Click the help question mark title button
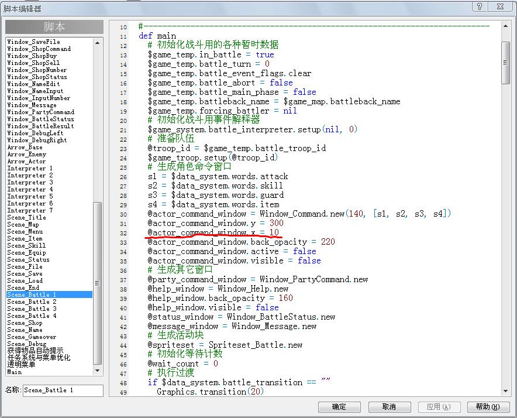The image size is (517, 418). pyautogui.click(x=480, y=6)
